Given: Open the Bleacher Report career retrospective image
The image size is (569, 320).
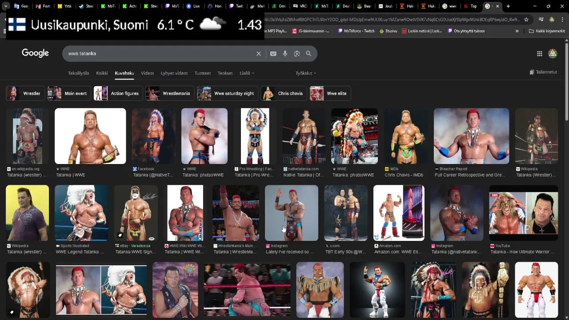Looking at the screenshot, I should pyautogui.click(x=471, y=136).
